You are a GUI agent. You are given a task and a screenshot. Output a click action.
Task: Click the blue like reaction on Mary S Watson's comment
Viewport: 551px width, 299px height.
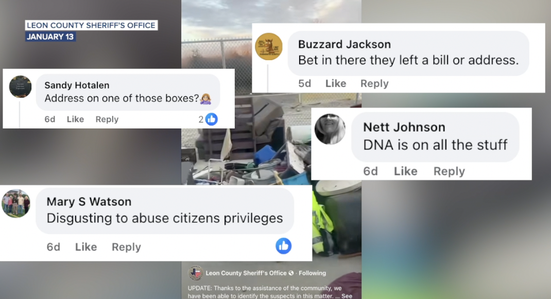283,246
